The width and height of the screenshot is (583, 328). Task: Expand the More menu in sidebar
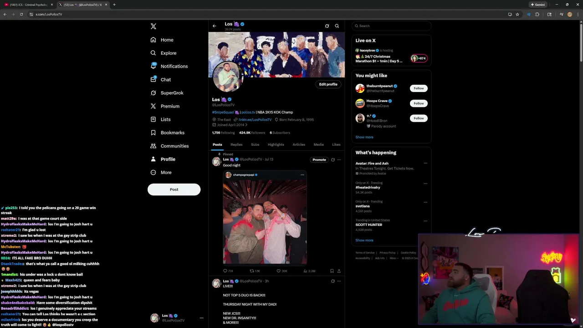[161, 172]
